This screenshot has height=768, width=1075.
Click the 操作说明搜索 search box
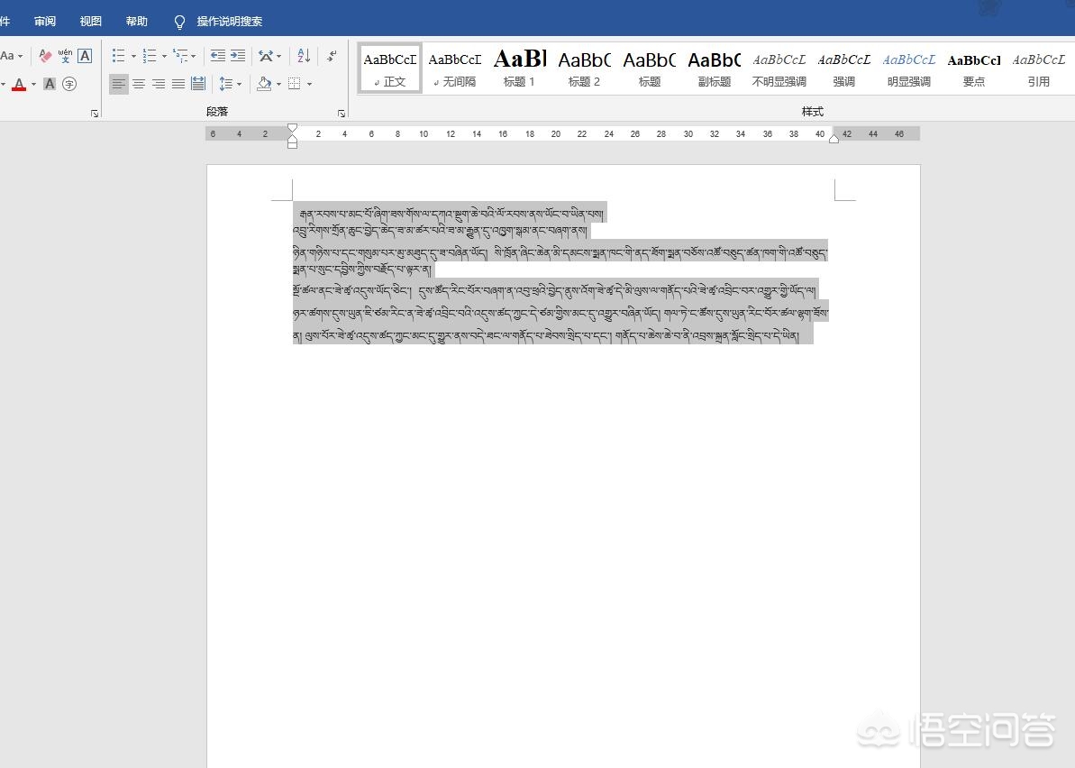[230, 21]
